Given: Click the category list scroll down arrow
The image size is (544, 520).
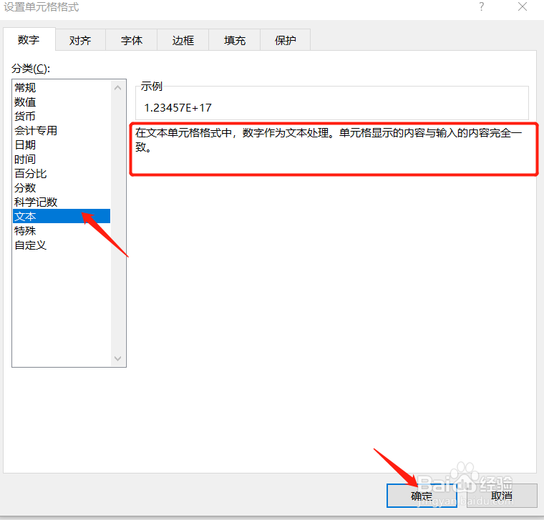Looking at the screenshot, I should [x=117, y=358].
